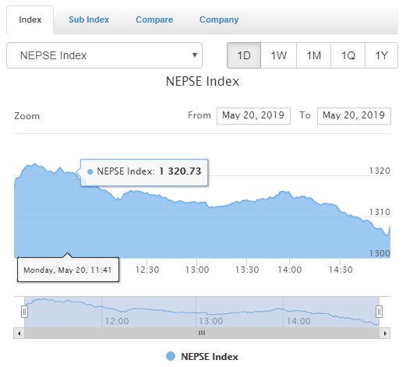Click the To date field

(x=354, y=116)
